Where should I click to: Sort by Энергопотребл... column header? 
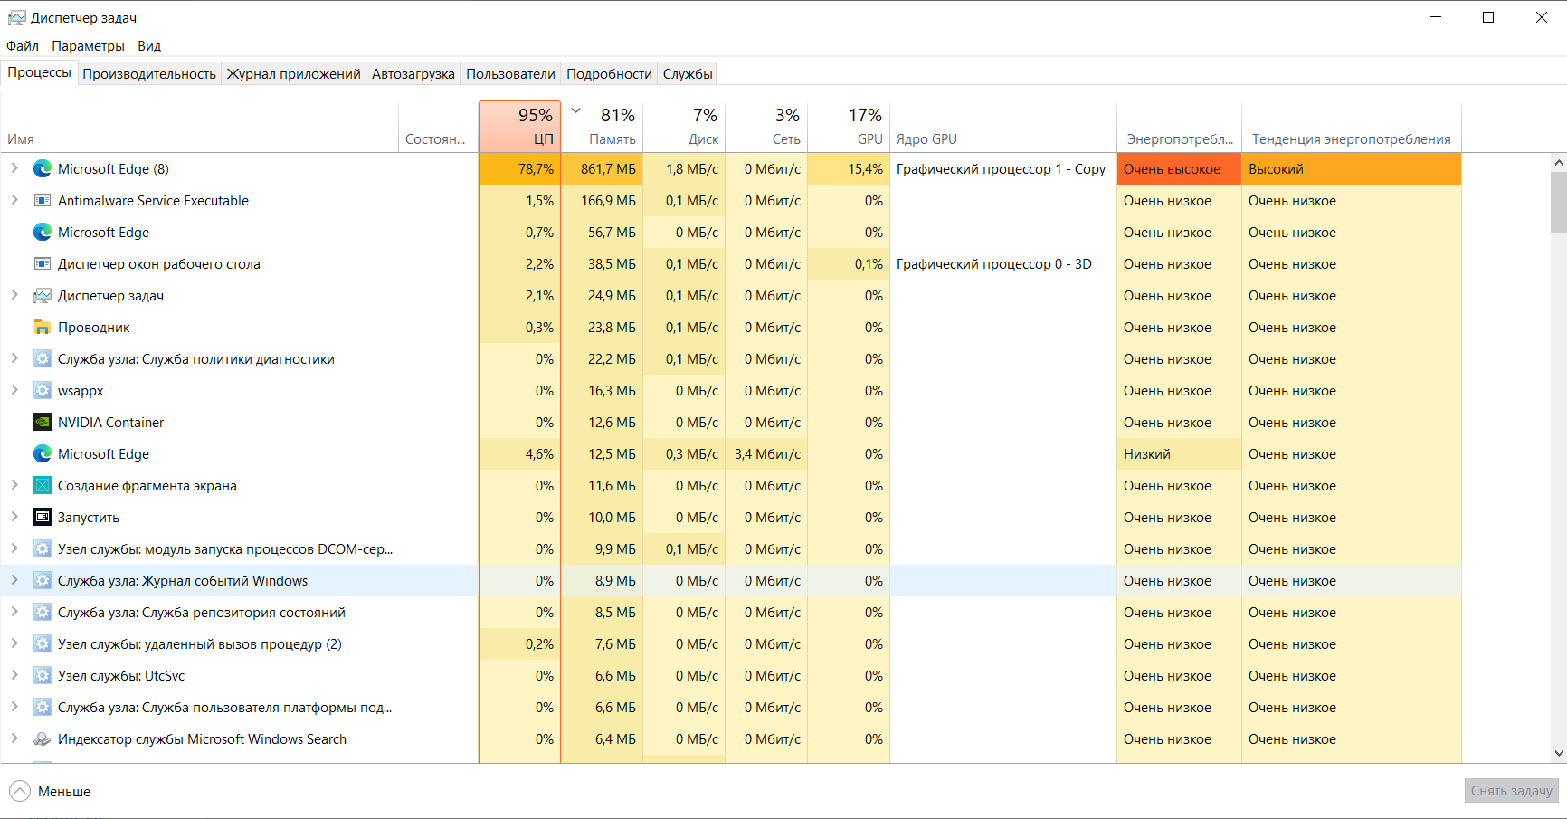(x=1180, y=127)
